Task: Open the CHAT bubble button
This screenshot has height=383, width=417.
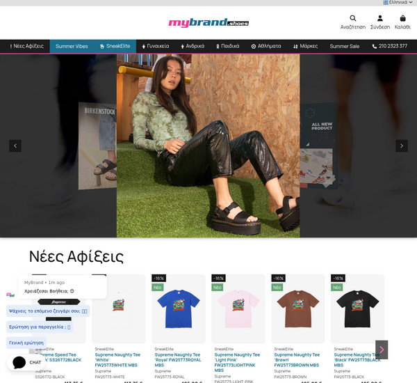Action: [x=26, y=363]
